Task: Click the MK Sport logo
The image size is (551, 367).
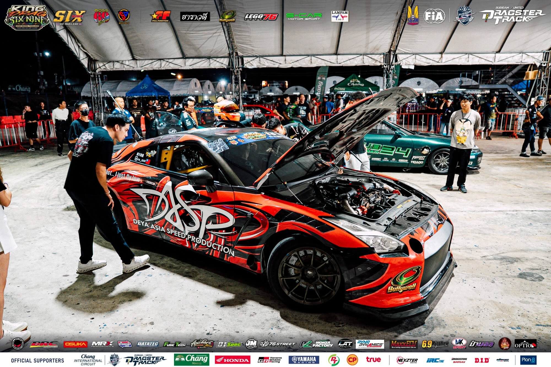Action: click(x=459, y=344)
